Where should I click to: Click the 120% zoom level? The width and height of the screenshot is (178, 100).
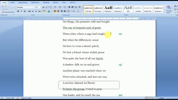[x=161, y=98]
